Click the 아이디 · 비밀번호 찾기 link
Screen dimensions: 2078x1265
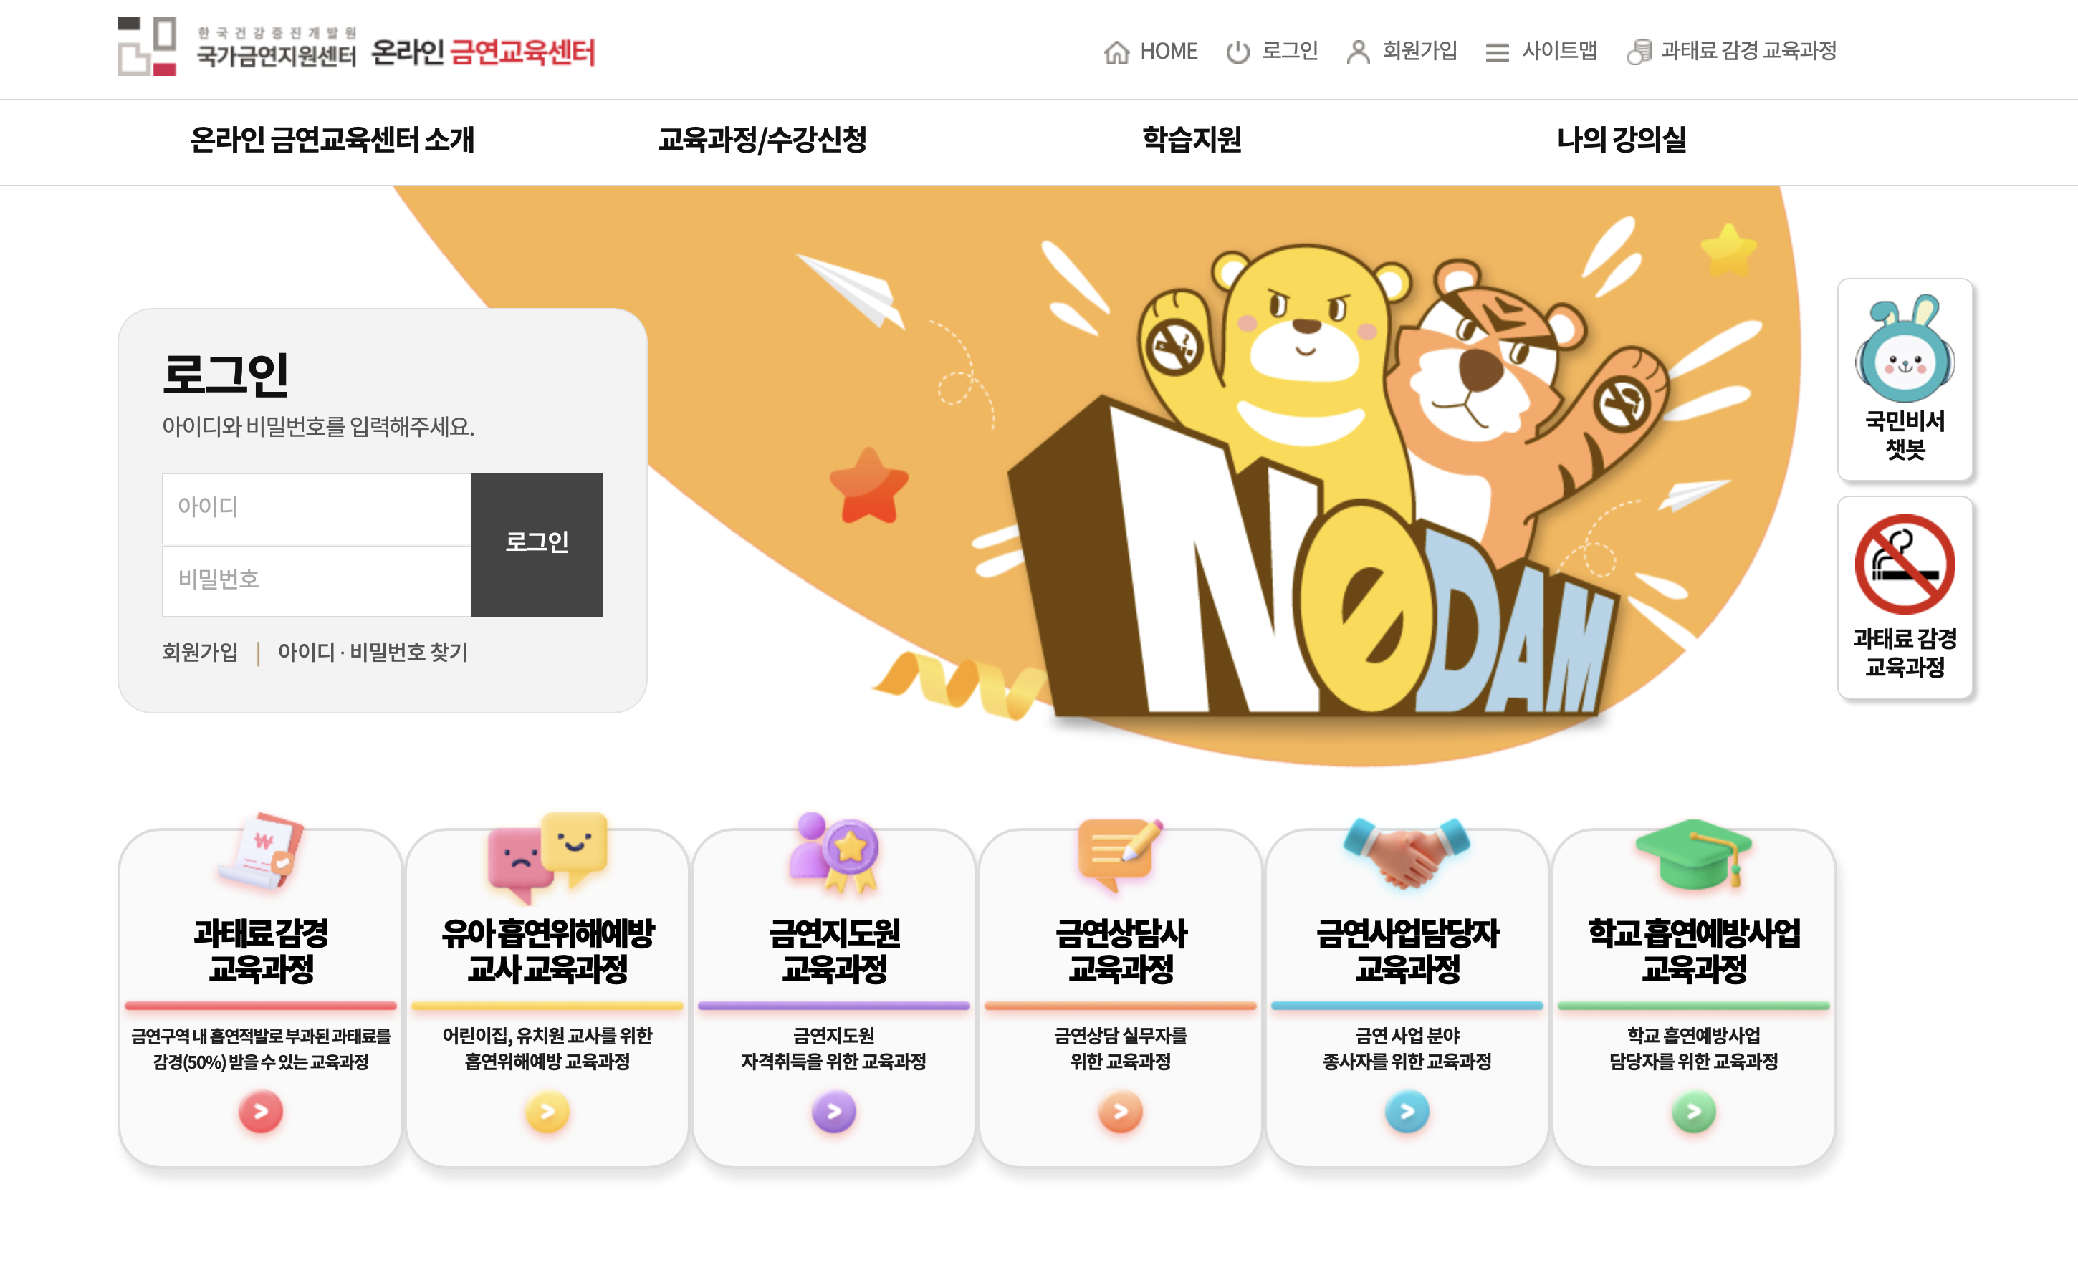[x=373, y=652]
